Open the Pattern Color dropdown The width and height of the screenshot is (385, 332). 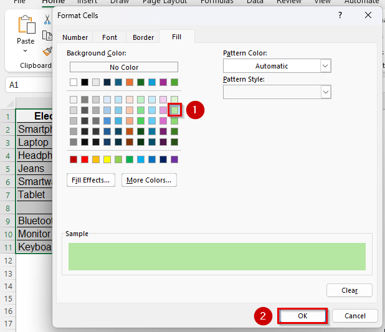coord(325,66)
